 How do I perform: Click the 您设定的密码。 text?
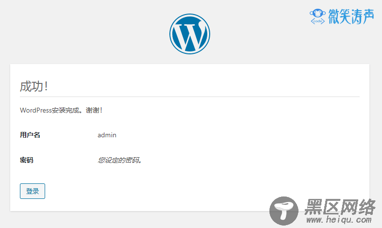(119, 160)
